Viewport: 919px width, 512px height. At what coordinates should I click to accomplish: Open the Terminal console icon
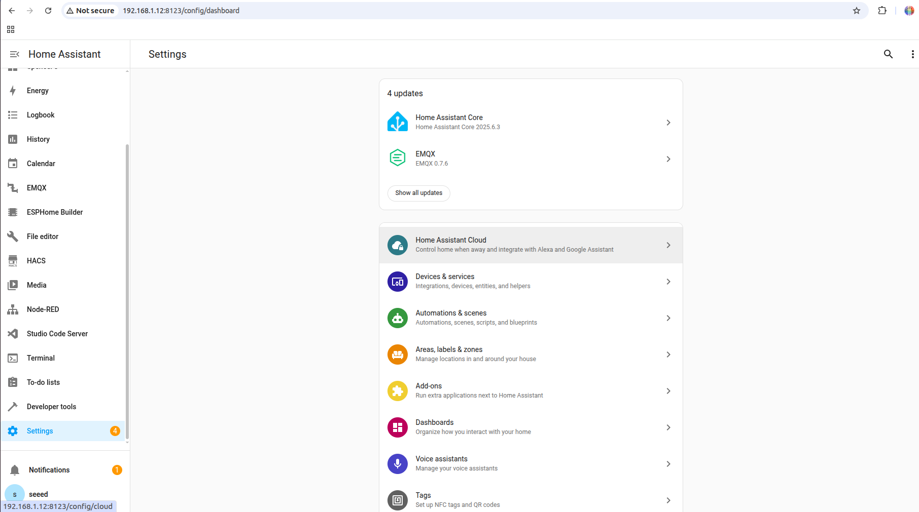pyautogui.click(x=13, y=358)
